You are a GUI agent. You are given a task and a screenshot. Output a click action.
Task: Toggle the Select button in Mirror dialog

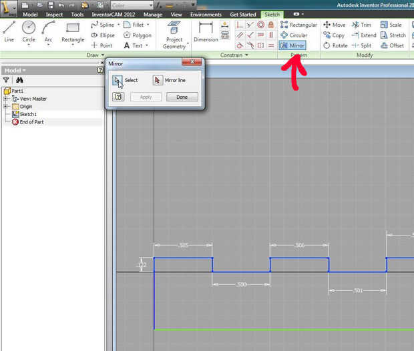pos(118,80)
